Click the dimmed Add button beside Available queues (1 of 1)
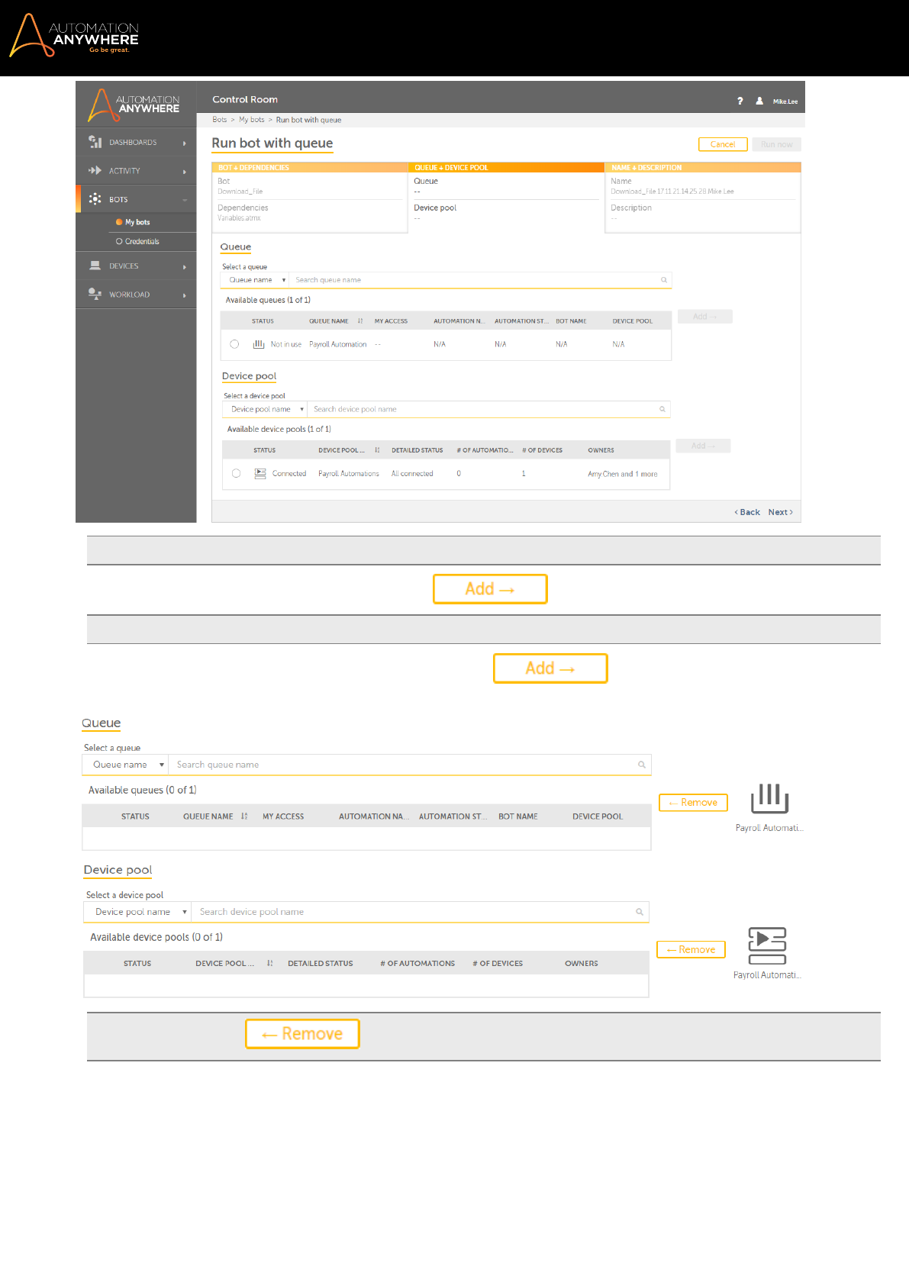 pyautogui.click(x=704, y=316)
